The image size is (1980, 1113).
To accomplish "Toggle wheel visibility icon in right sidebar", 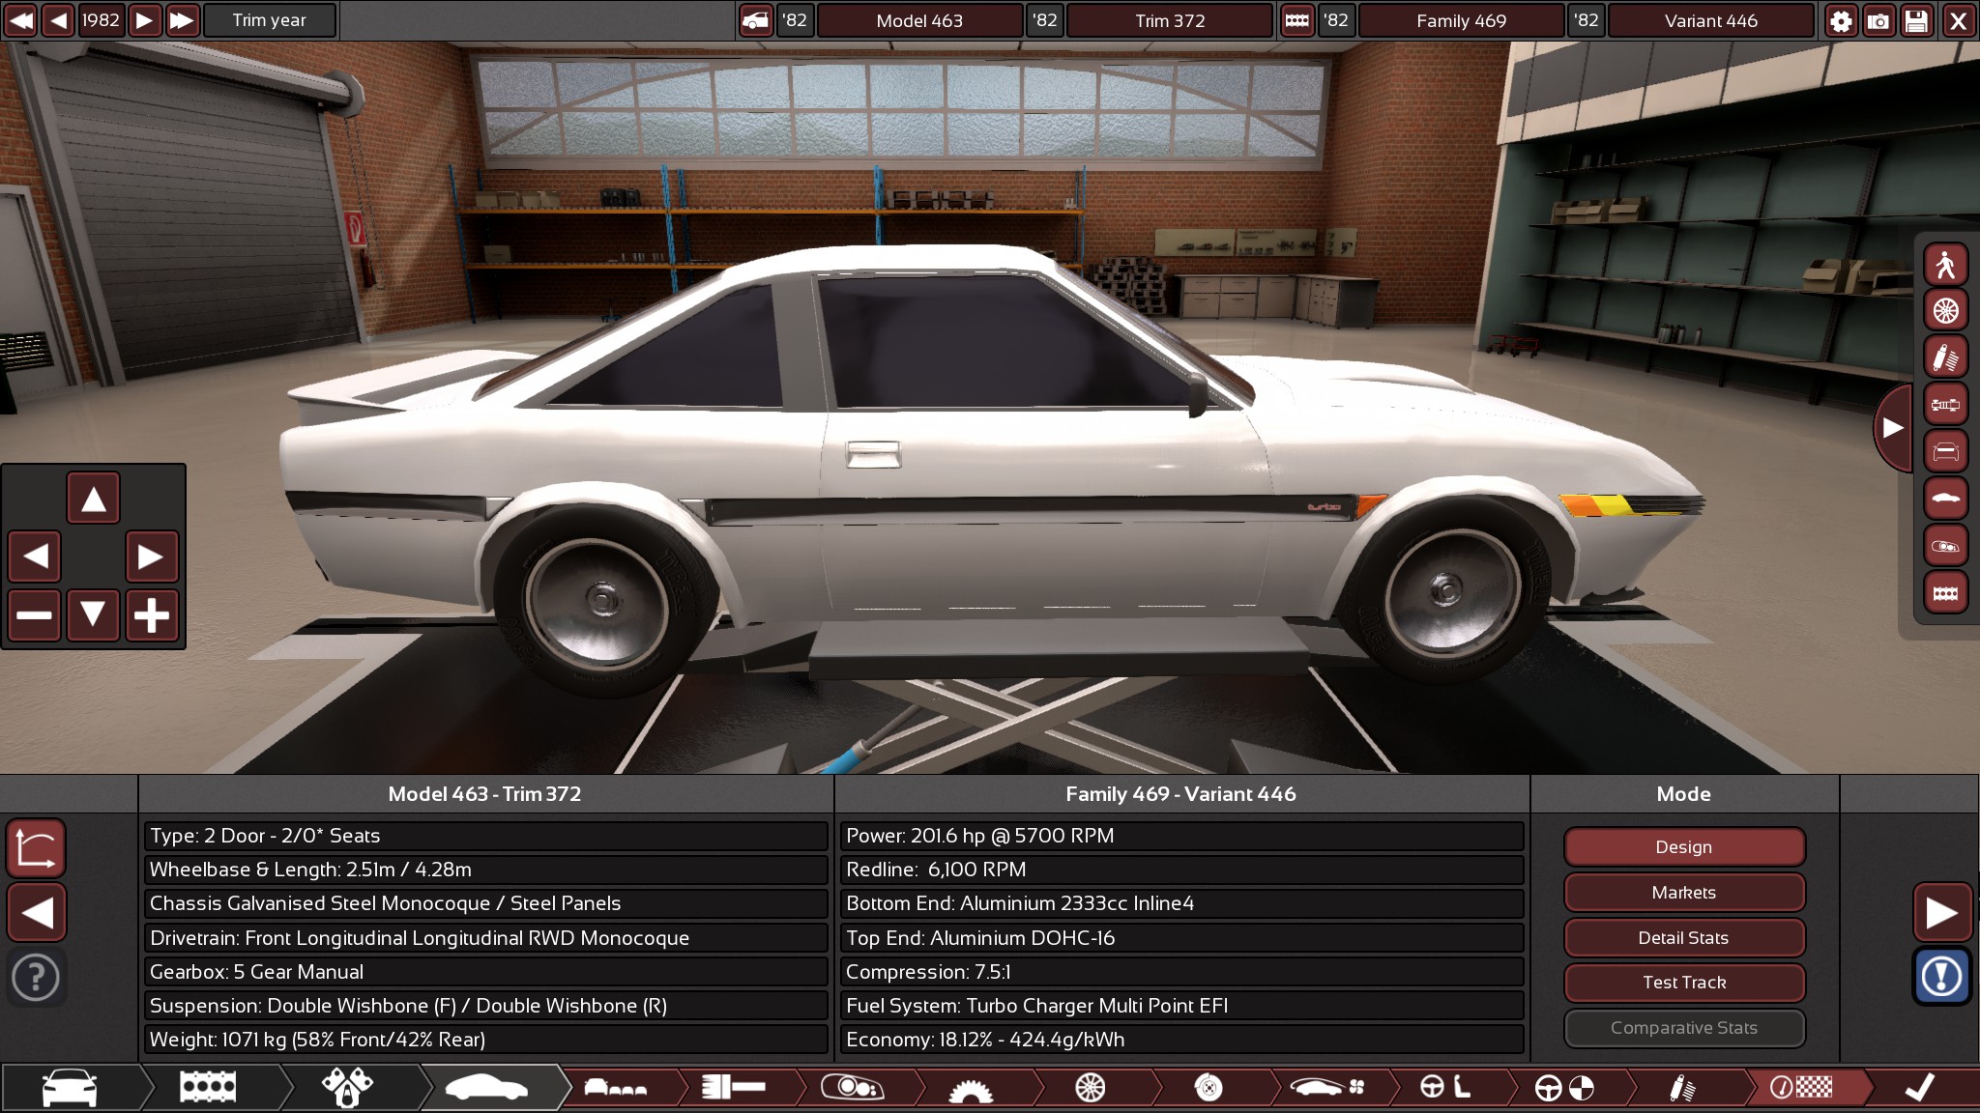I will [x=1945, y=311].
